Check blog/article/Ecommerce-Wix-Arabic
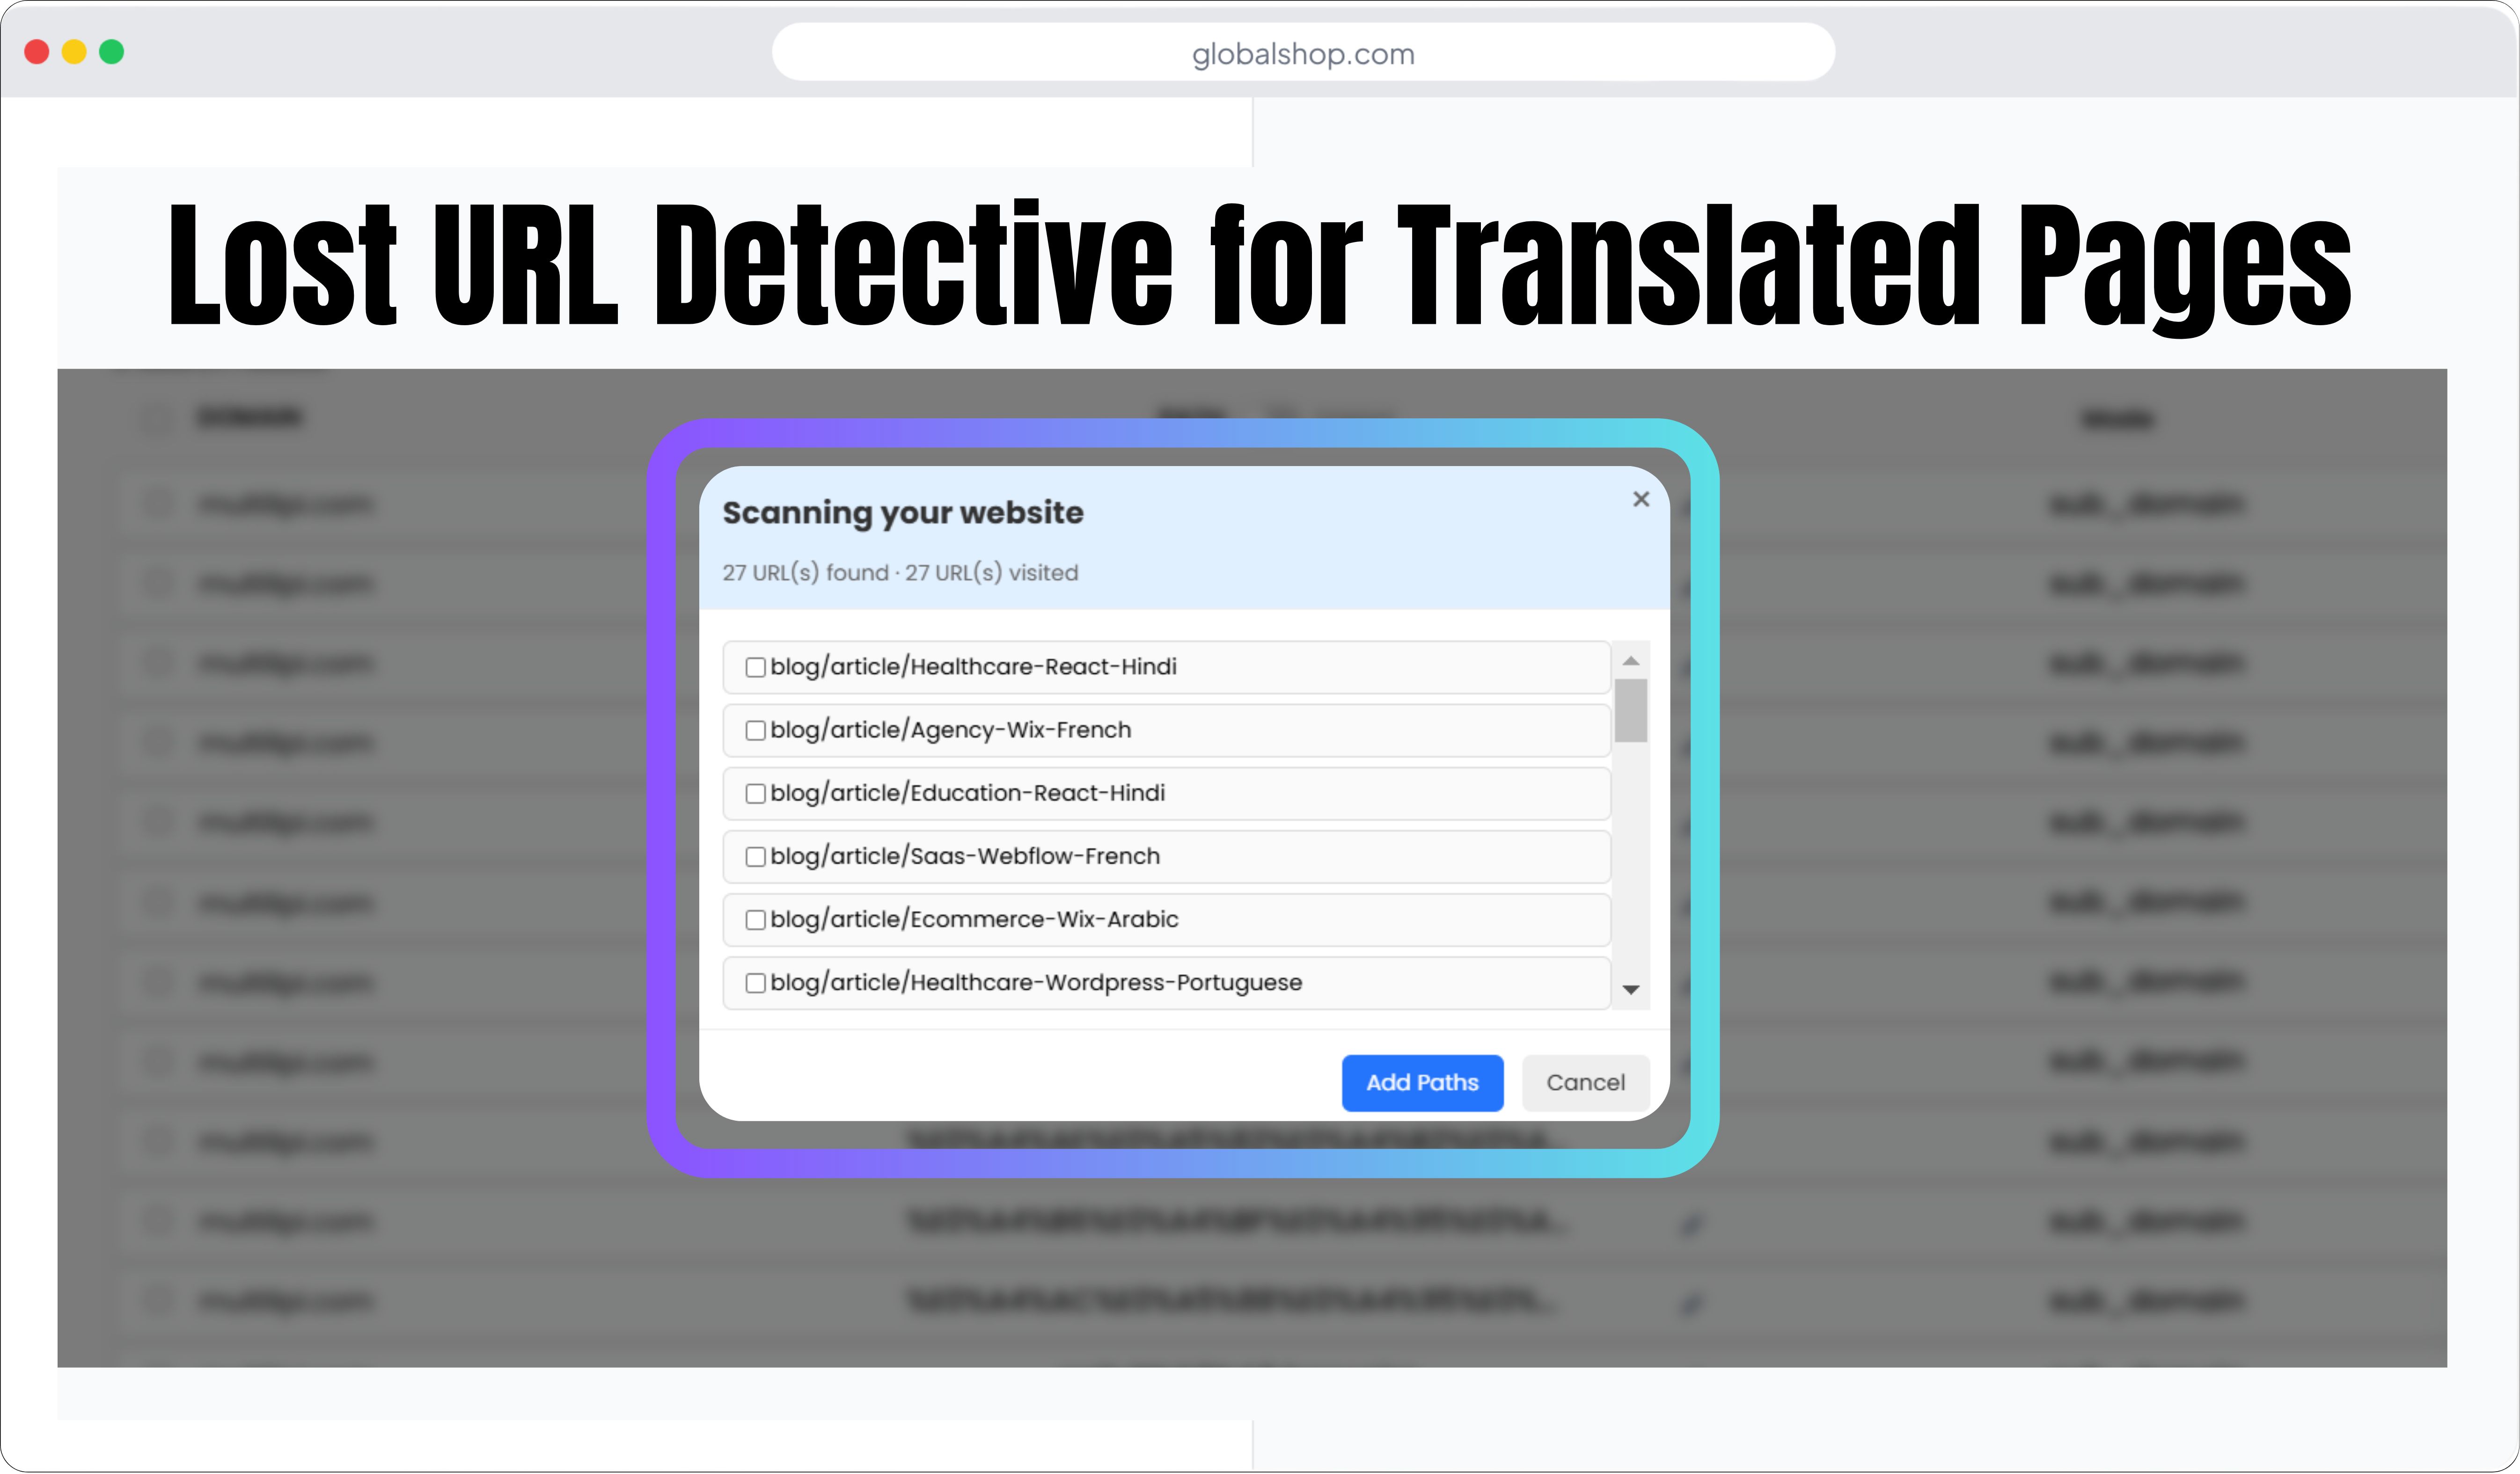The image size is (2520, 1474). coord(755,919)
